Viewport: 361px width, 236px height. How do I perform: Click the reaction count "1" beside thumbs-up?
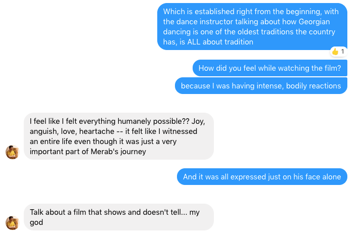coord(342,52)
